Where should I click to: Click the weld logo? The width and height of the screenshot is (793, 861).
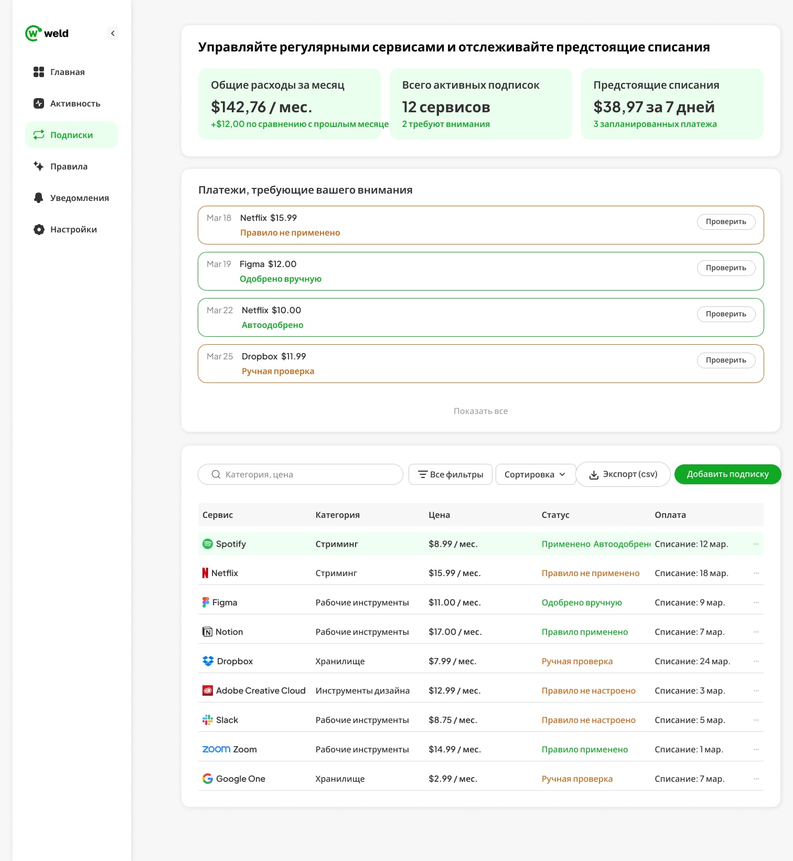(x=47, y=33)
